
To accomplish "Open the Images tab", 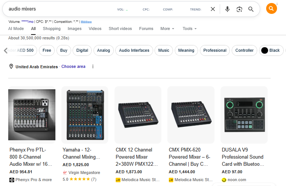I will coord(74,28).
